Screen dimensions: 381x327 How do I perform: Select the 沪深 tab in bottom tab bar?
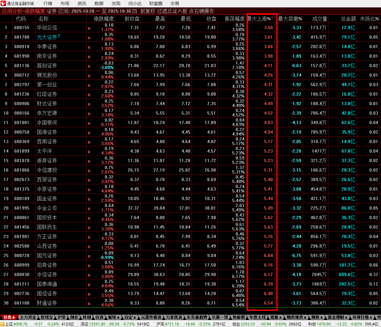[62, 317]
